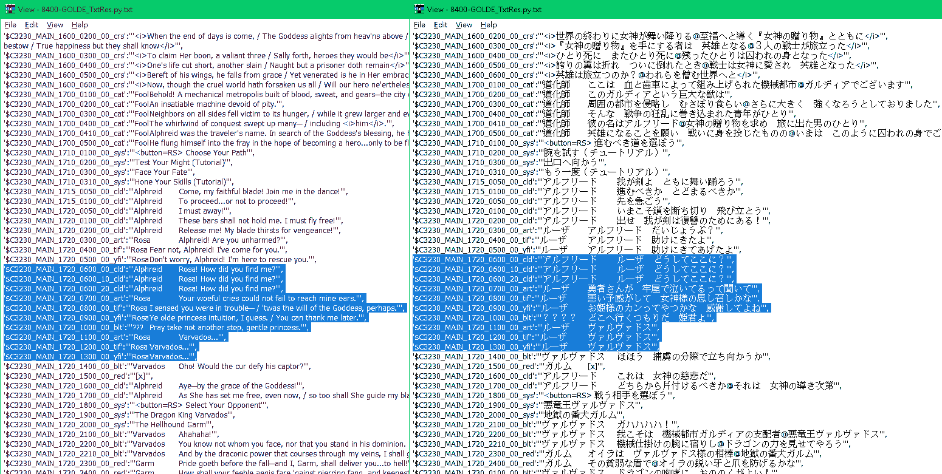Open the View menu in the right window
The height and width of the screenshot is (474, 942).
[x=464, y=25]
